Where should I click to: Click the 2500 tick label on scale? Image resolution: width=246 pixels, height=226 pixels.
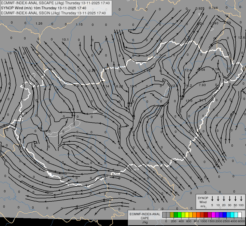click(226, 221)
